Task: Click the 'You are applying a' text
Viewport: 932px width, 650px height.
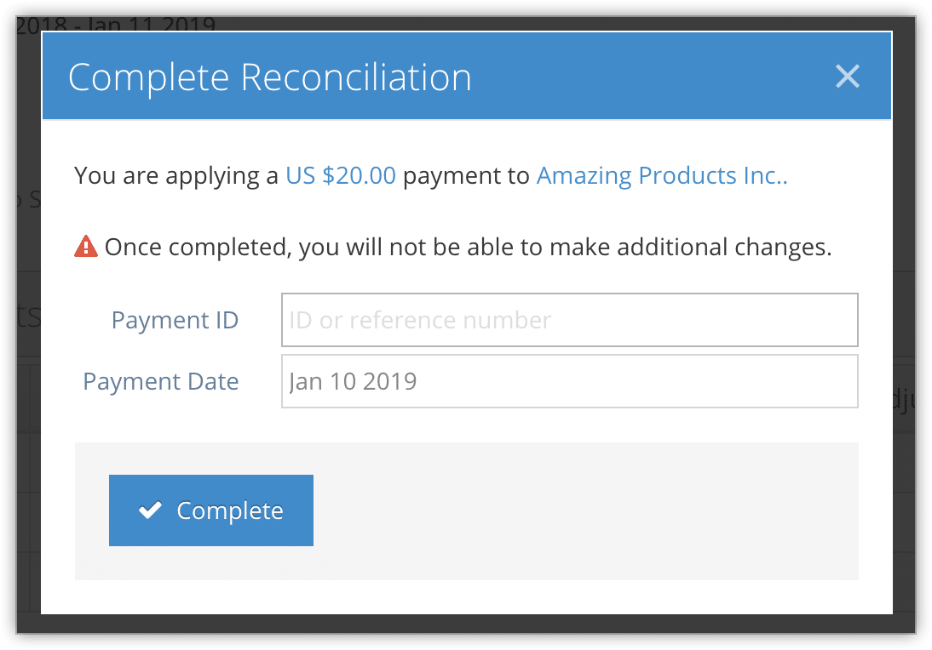Action: pos(176,176)
